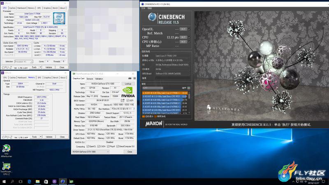Viewport: 329px width, 185px height.
Task: Switch to CPU tab in bottom CPU-Z window
Action: click(5, 78)
